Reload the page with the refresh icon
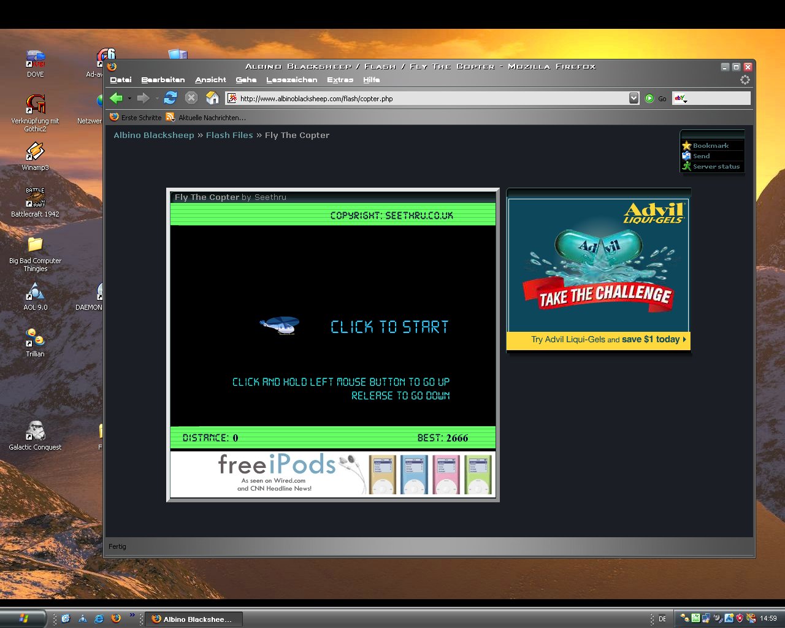Screen dimensions: 785x628 (170, 98)
